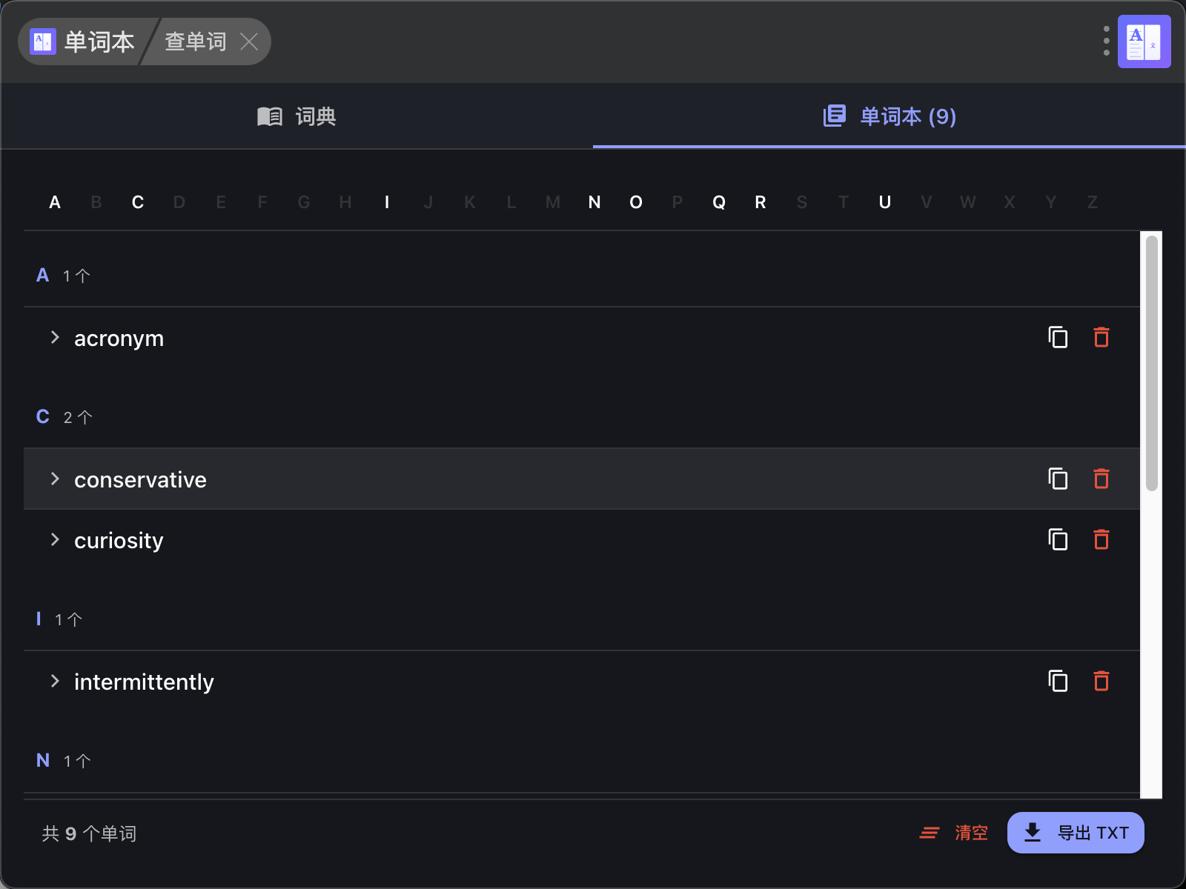Click the dictionary app icon at top right
Screen dimensions: 1186x889
[1144, 41]
